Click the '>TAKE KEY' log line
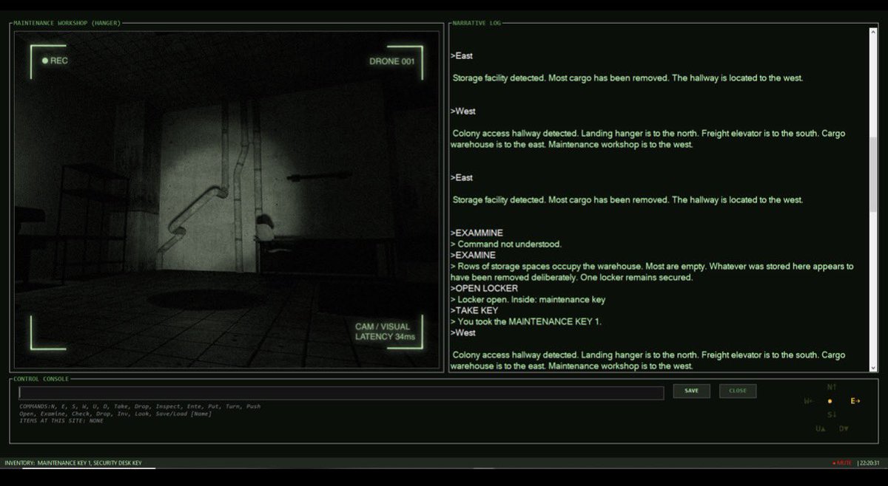This screenshot has height=486, width=888. pos(474,310)
